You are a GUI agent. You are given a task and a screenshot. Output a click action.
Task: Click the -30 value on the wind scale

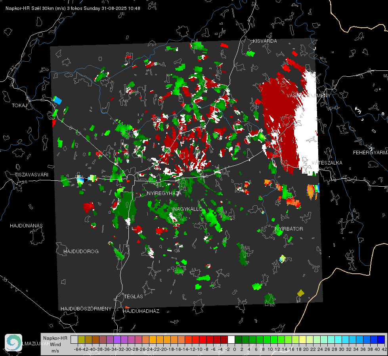128,349
